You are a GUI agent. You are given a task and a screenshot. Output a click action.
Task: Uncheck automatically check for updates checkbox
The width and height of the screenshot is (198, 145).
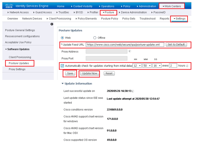(x=62, y=66)
